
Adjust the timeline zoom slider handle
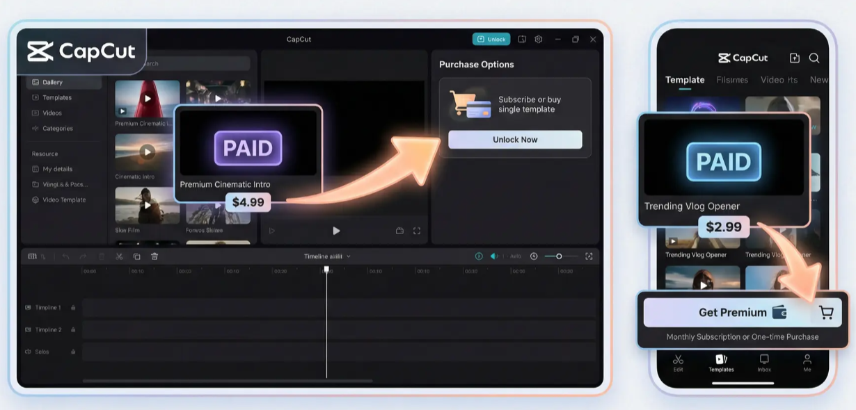pos(559,256)
